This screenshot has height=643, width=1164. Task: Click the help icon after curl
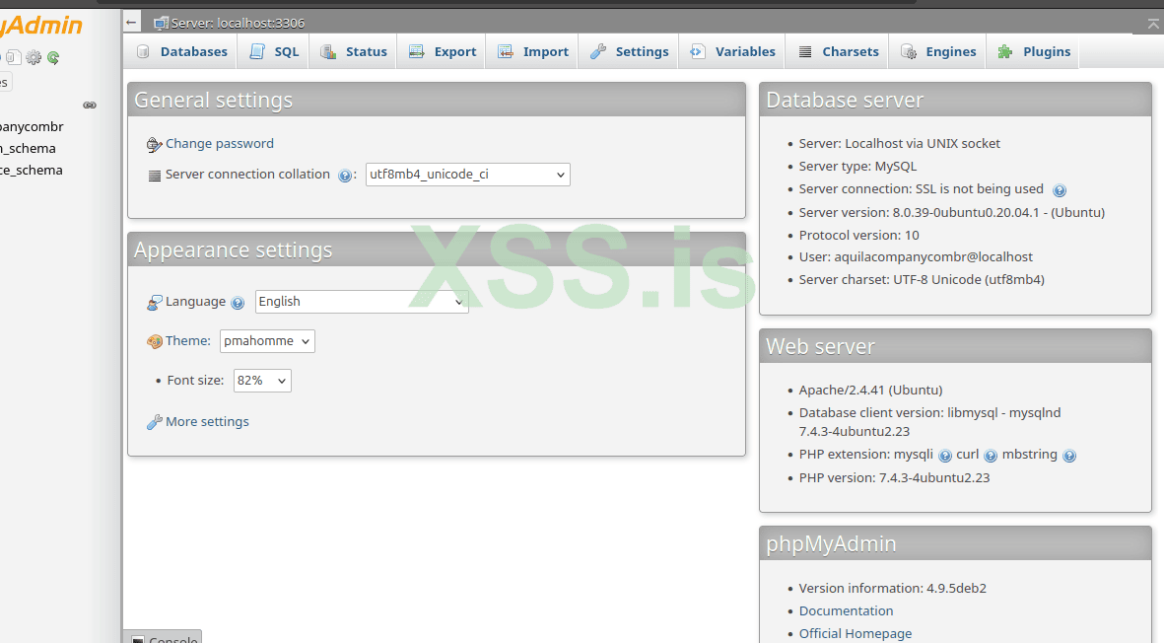coord(991,456)
